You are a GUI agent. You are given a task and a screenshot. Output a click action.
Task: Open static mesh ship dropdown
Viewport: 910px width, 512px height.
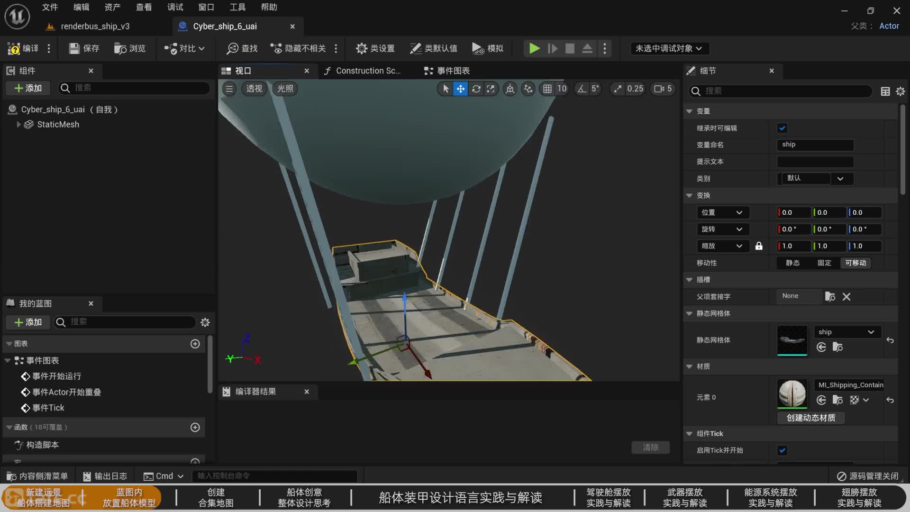click(847, 332)
